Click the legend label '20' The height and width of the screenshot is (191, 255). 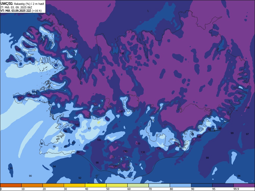coord(44,189)
